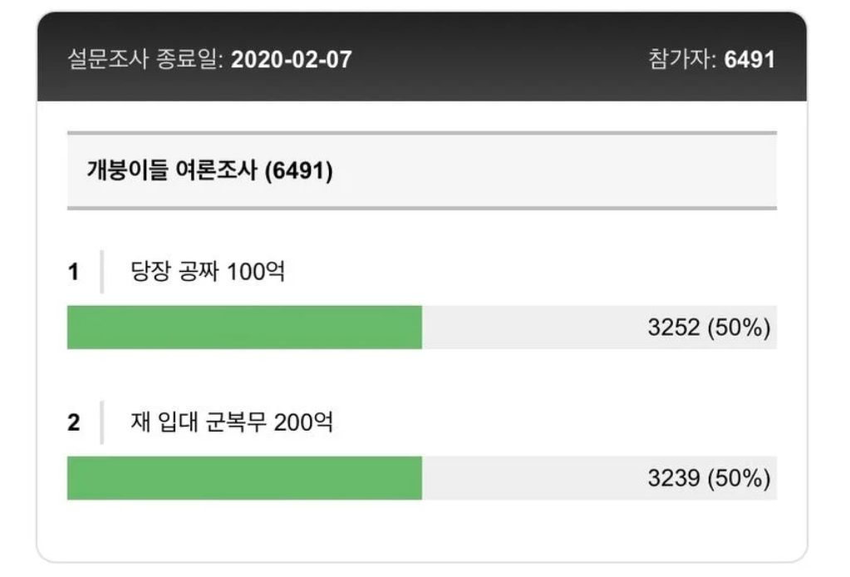Click the 3239 (50%) vote count

pos(709,478)
